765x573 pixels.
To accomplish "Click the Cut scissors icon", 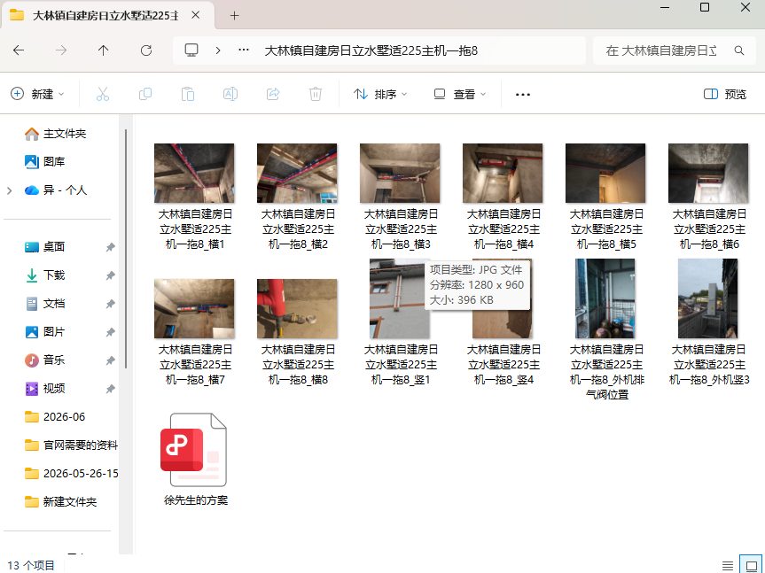I will (103, 94).
